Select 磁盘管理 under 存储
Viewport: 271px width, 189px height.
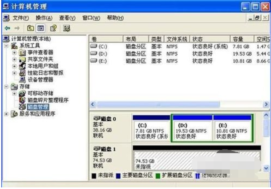pos(38,107)
